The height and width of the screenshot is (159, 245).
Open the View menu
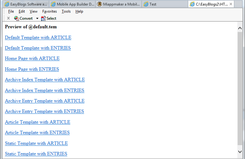(x=33, y=11)
